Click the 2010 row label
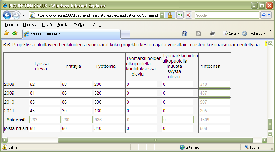The image size is (275, 152). [x=9, y=102]
